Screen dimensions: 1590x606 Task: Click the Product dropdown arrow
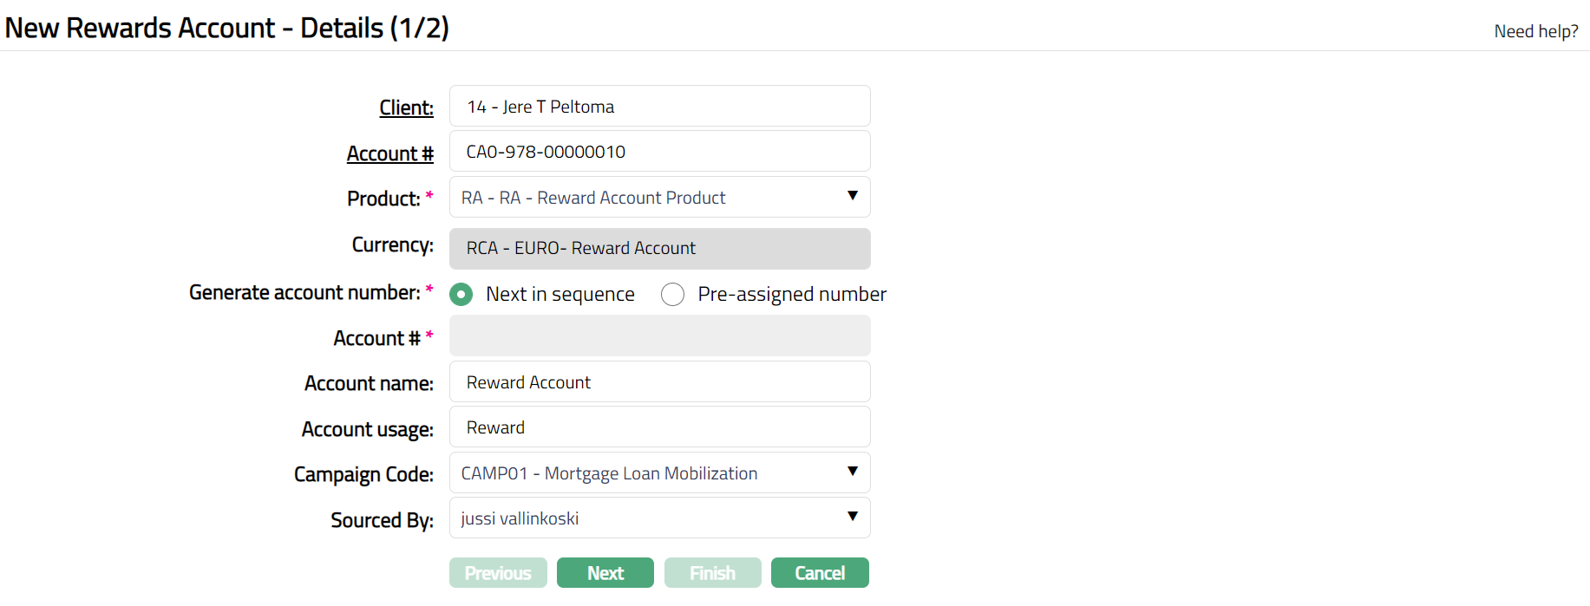pos(853,196)
